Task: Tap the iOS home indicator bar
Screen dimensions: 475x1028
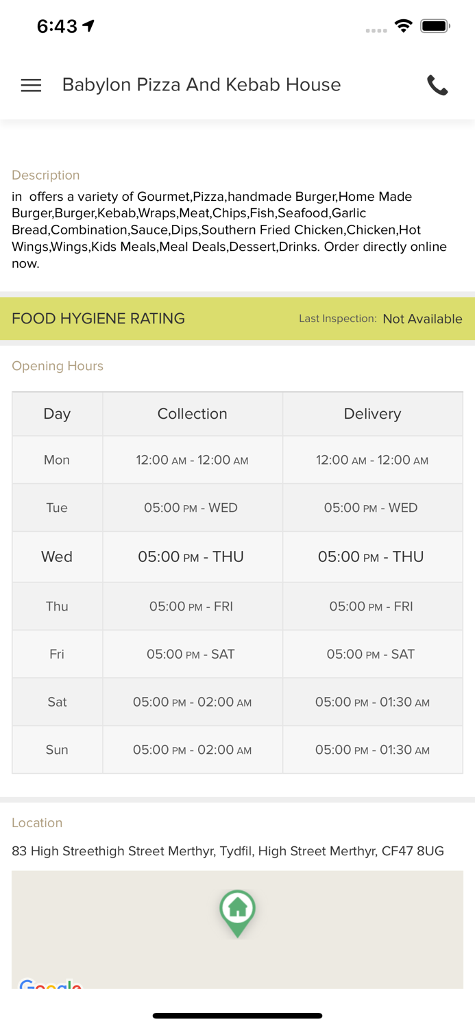Action: pyautogui.click(x=237, y=1016)
